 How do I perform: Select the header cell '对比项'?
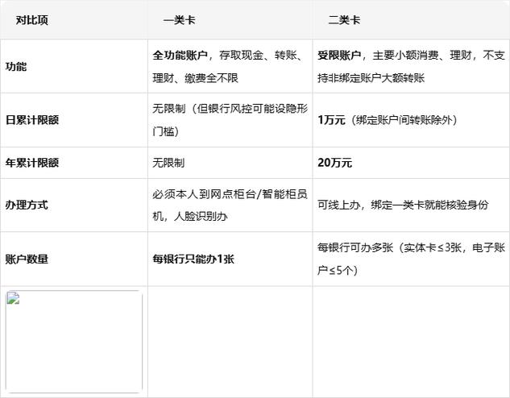point(74,20)
